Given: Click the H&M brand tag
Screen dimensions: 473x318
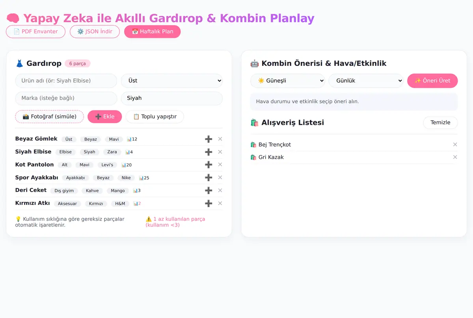Looking at the screenshot, I should point(120,204).
